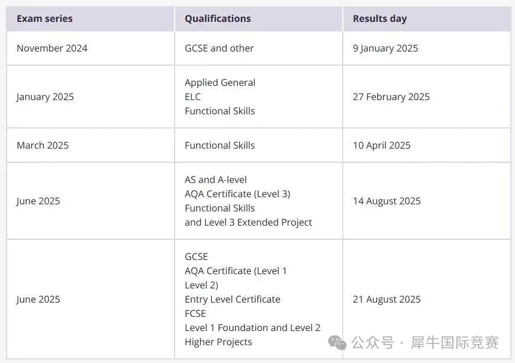Click Applied General qualification text

(x=220, y=82)
